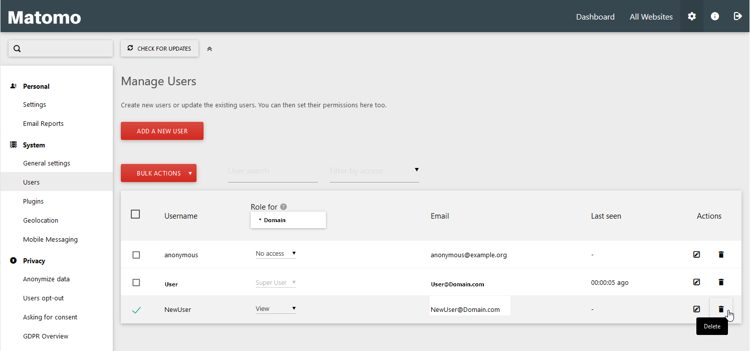The width and height of the screenshot is (750, 351).
Task: Click the info help icon in header
Action: pyautogui.click(x=715, y=17)
